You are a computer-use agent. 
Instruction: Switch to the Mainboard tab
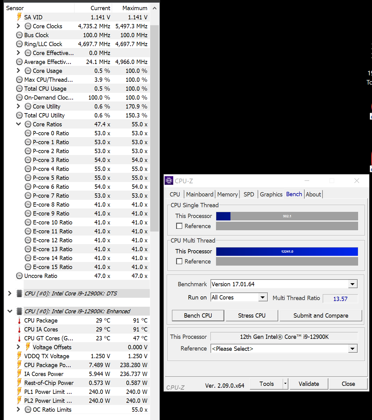tap(200, 194)
